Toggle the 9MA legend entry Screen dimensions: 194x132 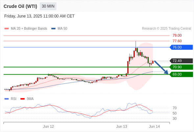click(27, 99)
